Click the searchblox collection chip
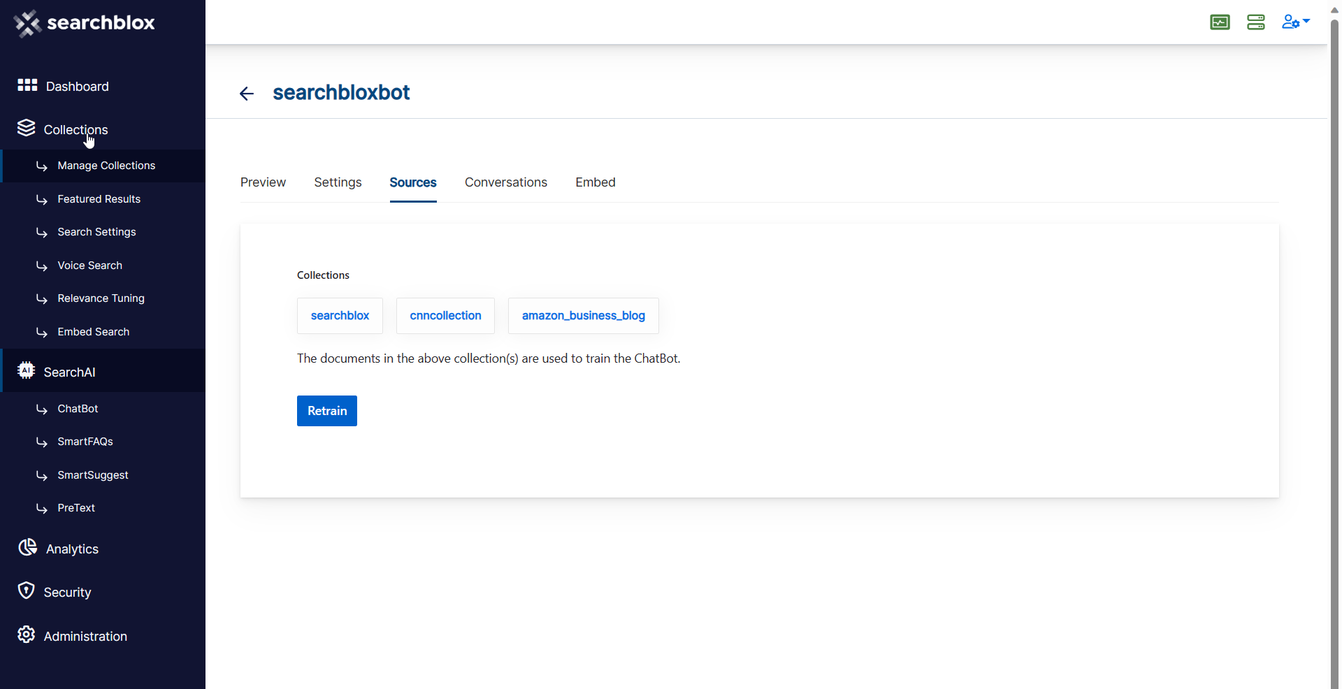This screenshot has height=689, width=1342. click(340, 316)
